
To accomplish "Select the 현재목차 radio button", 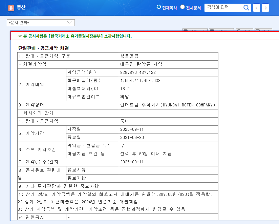I will pyautogui.click(x=158, y=6).
